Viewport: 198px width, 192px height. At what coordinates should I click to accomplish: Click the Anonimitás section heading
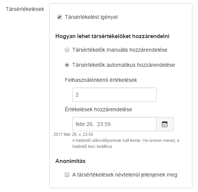coord(70,161)
